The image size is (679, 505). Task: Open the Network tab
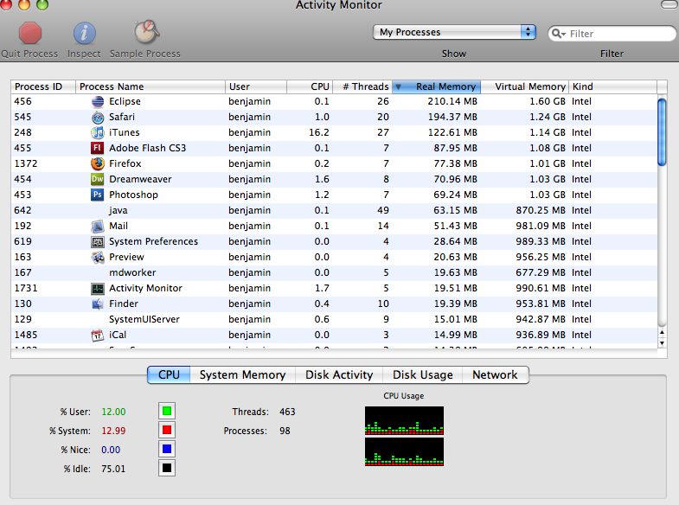click(x=495, y=374)
